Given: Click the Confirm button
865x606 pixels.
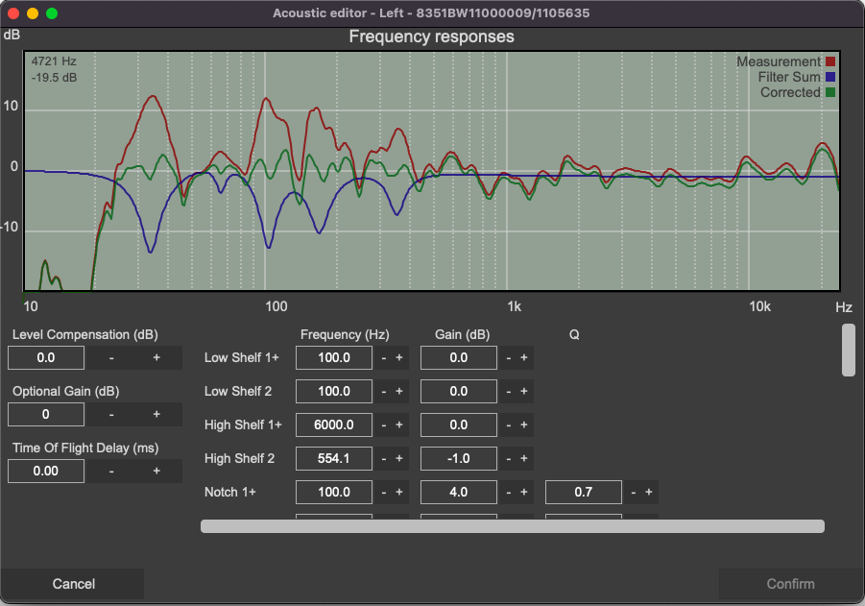Looking at the screenshot, I should pos(790,583).
